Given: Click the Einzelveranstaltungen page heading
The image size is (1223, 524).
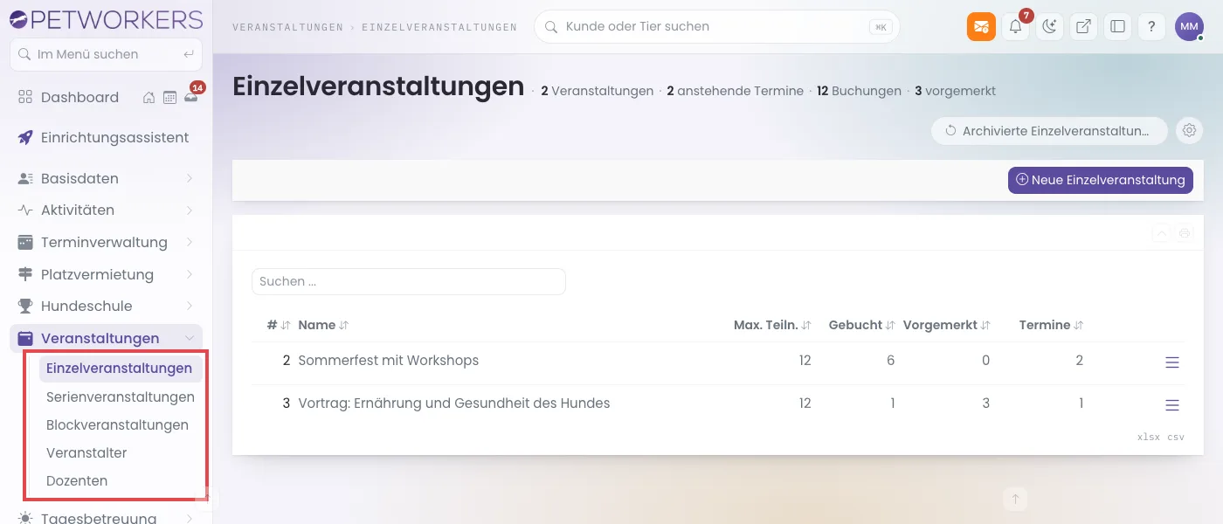Looking at the screenshot, I should click(x=378, y=86).
